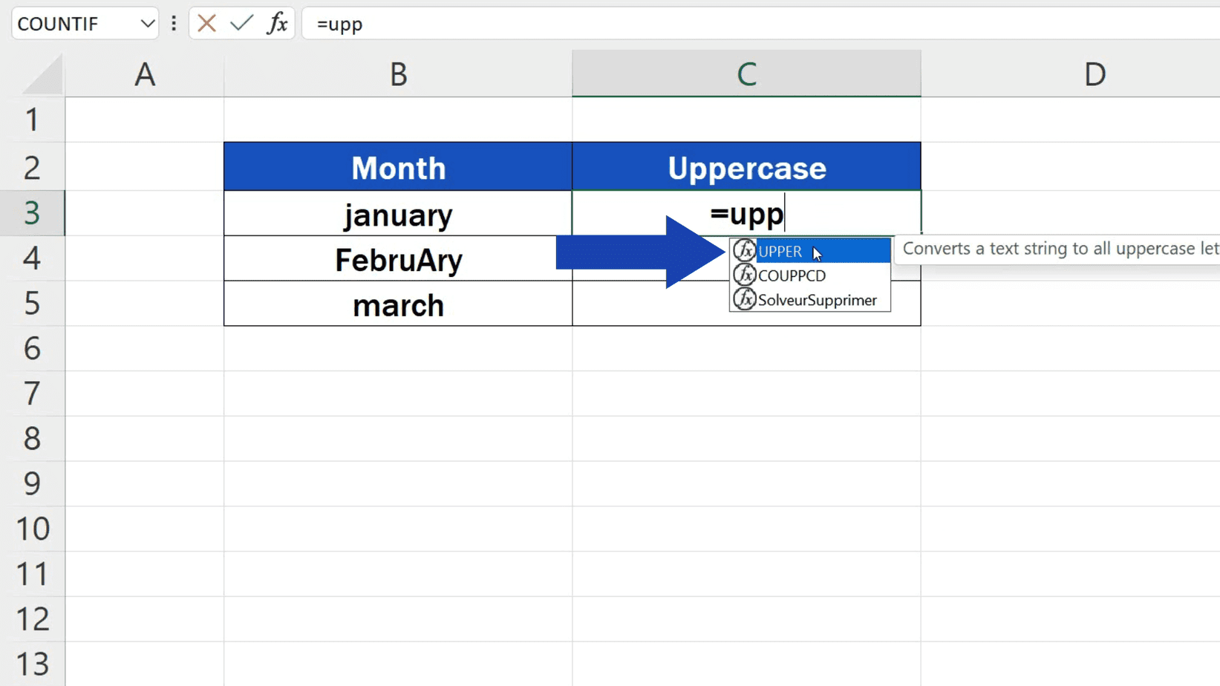Choose SolveurSupprimer from the suggestion list

(817, 300)
